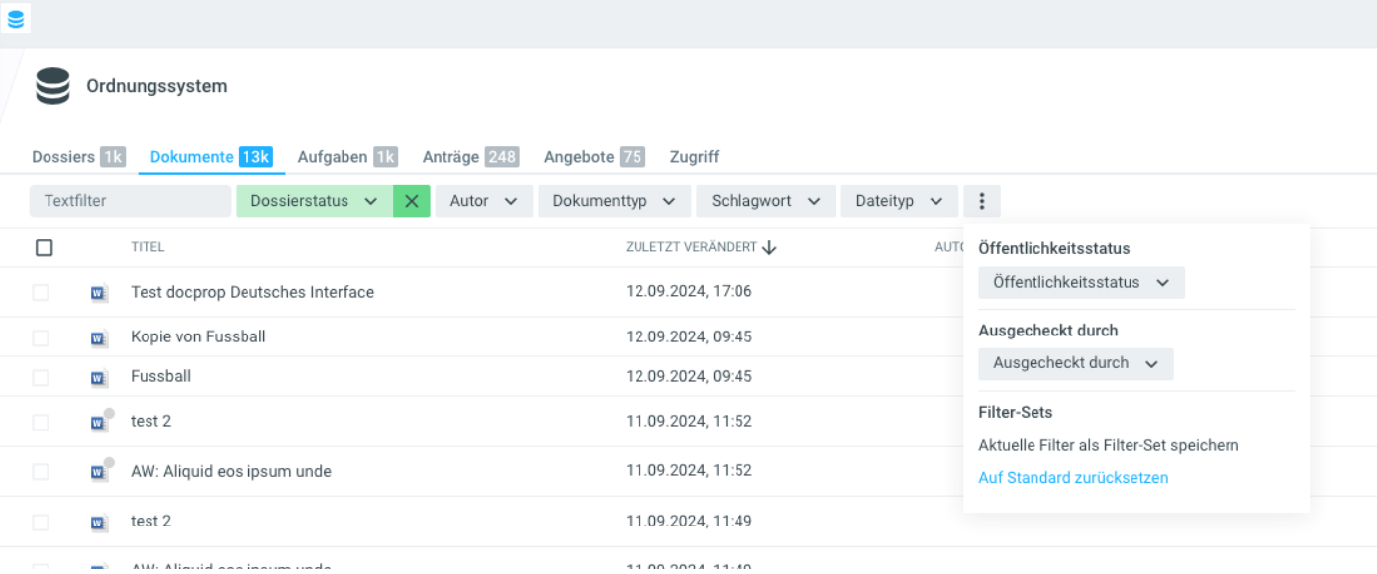Click into the Textfilter input field
The image size is (1377, 574).
130,201
